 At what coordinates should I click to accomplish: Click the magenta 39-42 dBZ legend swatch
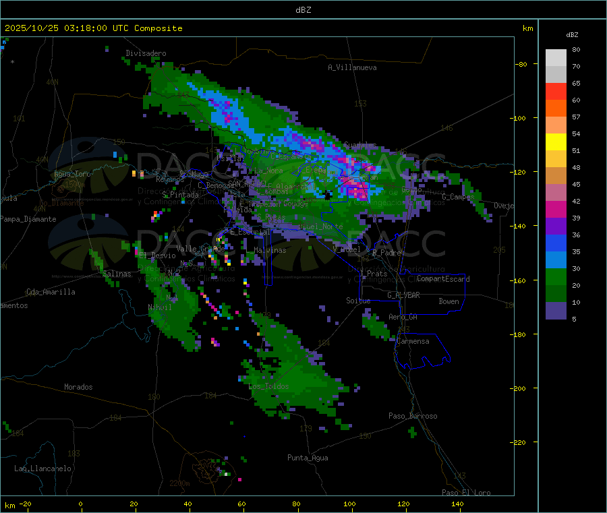pos(556,209)
